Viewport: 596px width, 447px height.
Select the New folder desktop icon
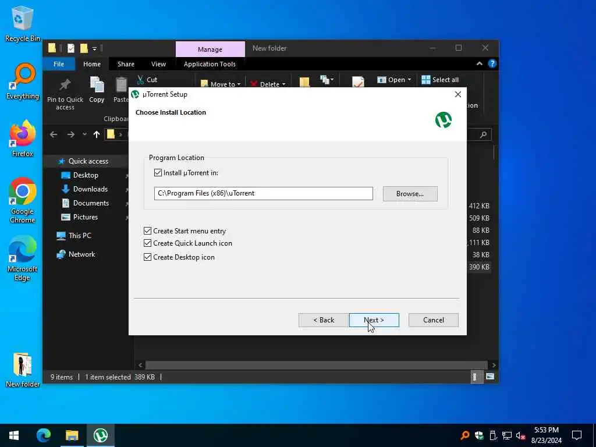pyautogui.click(x=23, y=370)
